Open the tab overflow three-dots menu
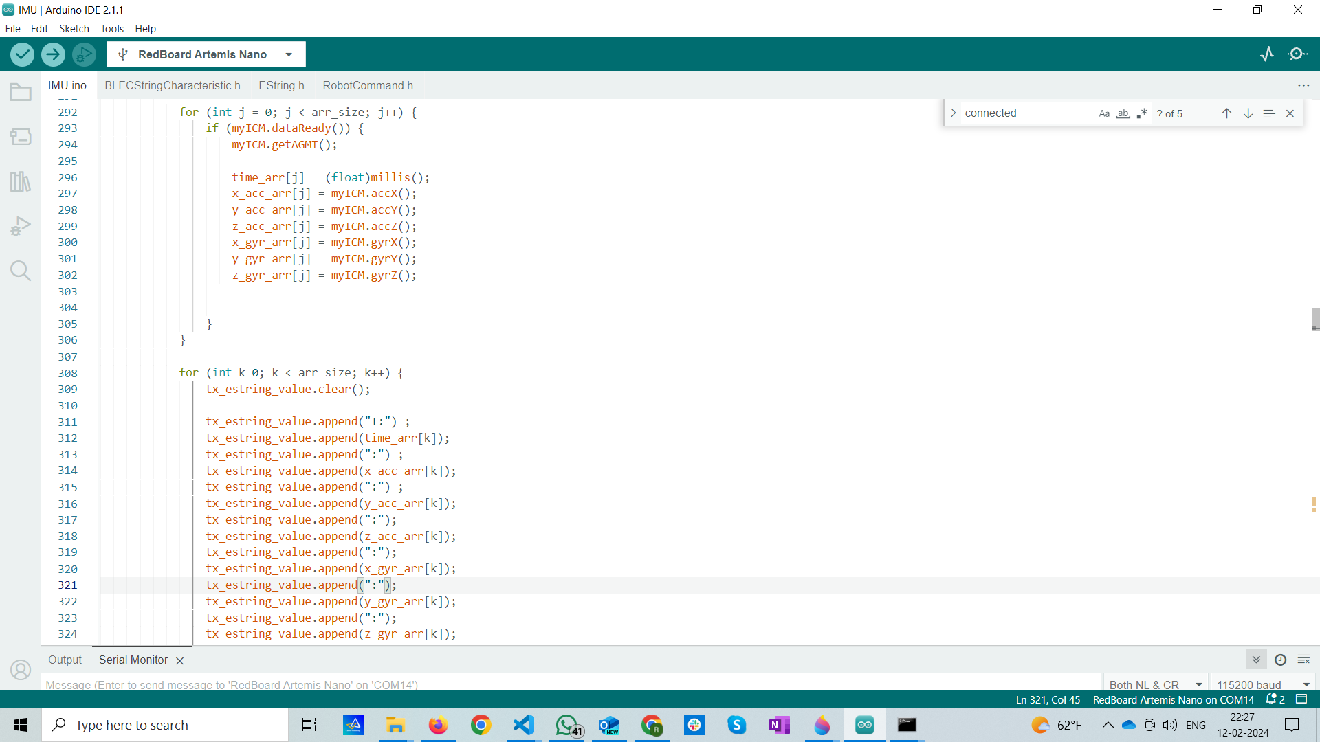The height and width of the screenshot is (742, 1320). point(1303,85)
